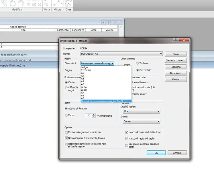
Task: Click the Misura panel label
Action: [x=58, y=9]
